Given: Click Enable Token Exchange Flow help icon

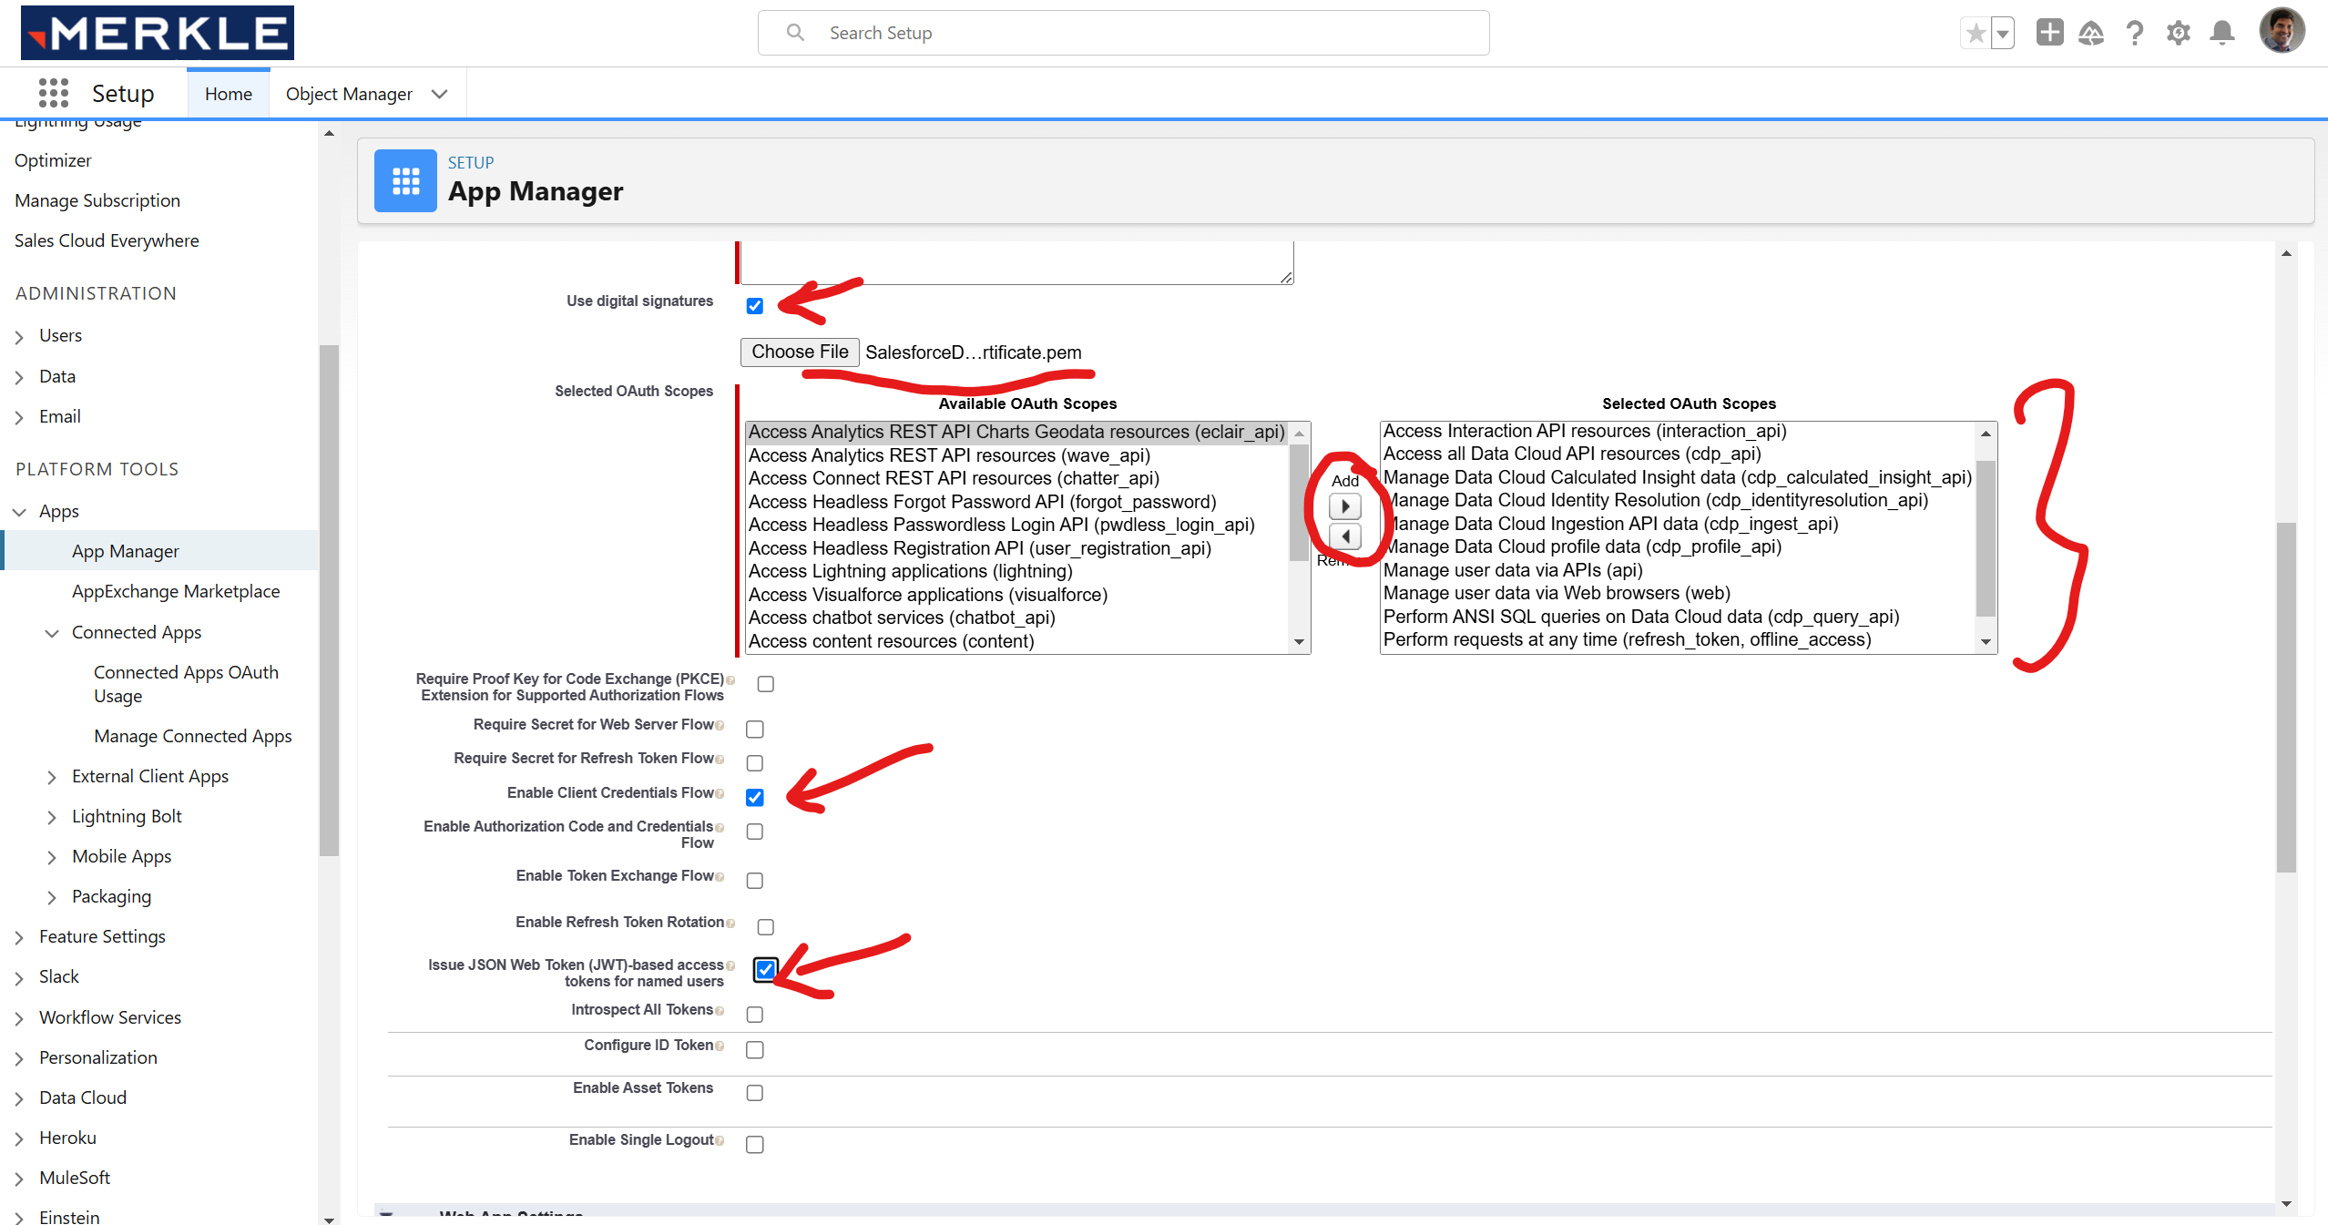Looking at the screenshot, I should pos(720,876).
